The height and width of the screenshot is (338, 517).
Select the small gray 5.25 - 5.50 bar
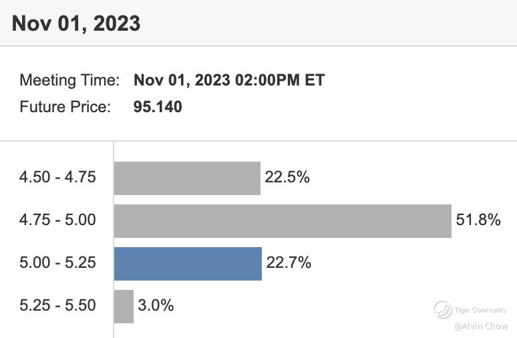click(x=124, y=306)
